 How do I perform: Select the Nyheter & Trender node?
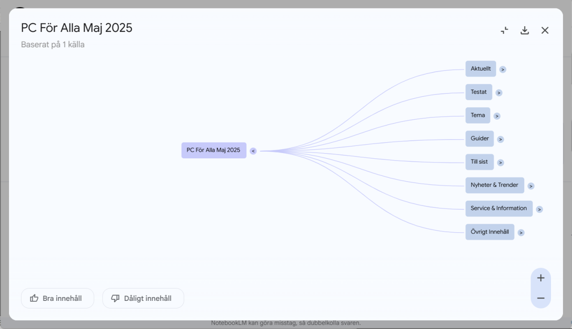tap(494, 185)
